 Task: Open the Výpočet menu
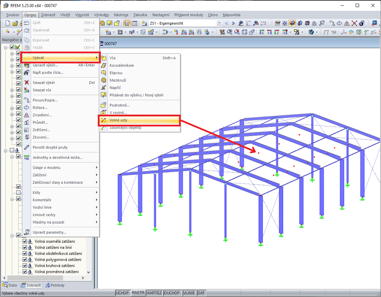click(82, 15)
